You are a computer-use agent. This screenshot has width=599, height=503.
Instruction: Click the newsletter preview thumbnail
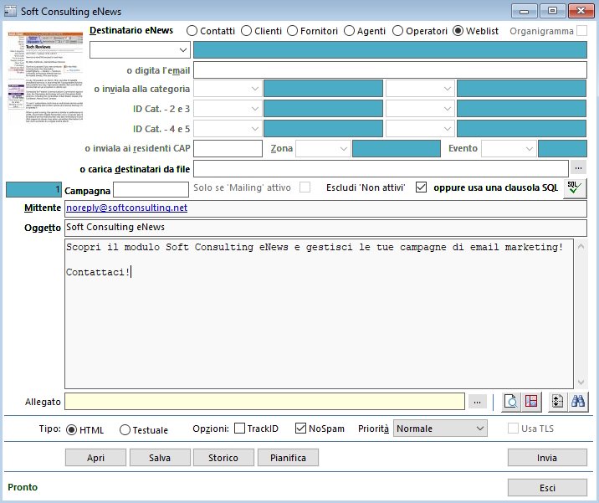click(x=45, y=78)
